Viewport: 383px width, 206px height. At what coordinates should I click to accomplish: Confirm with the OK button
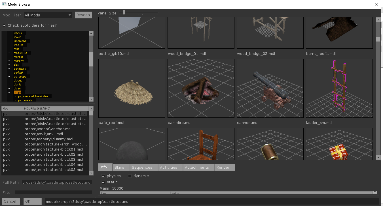(x=33, y=201)
